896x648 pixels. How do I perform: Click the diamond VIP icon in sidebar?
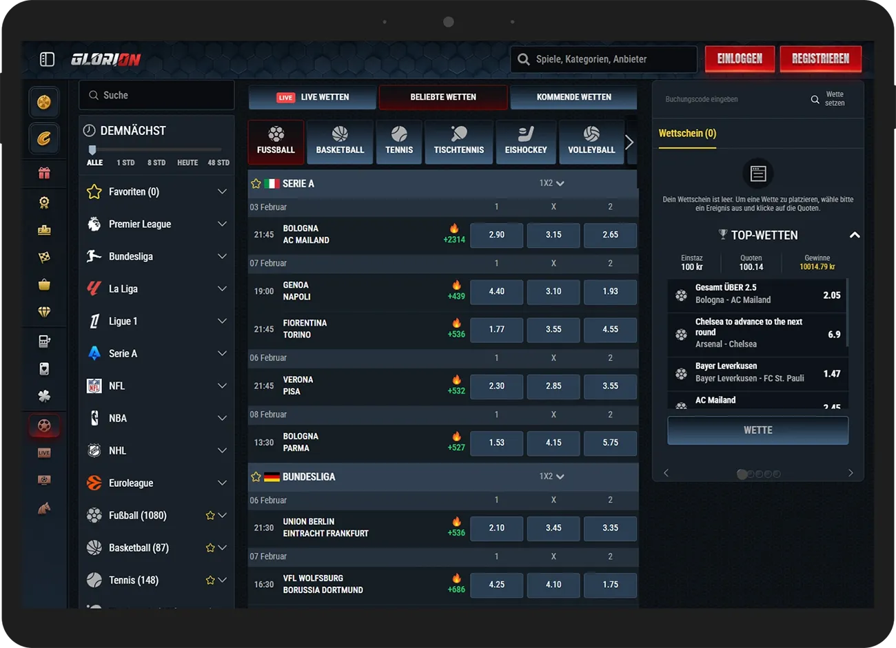(x=44, y=312)
